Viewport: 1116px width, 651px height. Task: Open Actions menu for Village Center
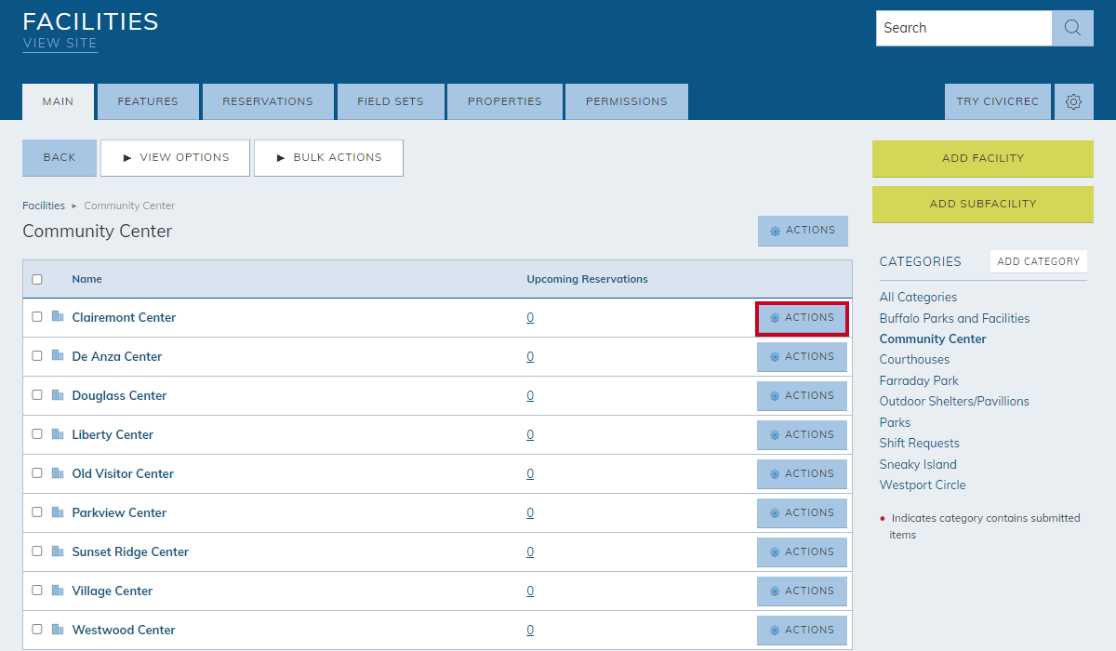pos(802,591)
